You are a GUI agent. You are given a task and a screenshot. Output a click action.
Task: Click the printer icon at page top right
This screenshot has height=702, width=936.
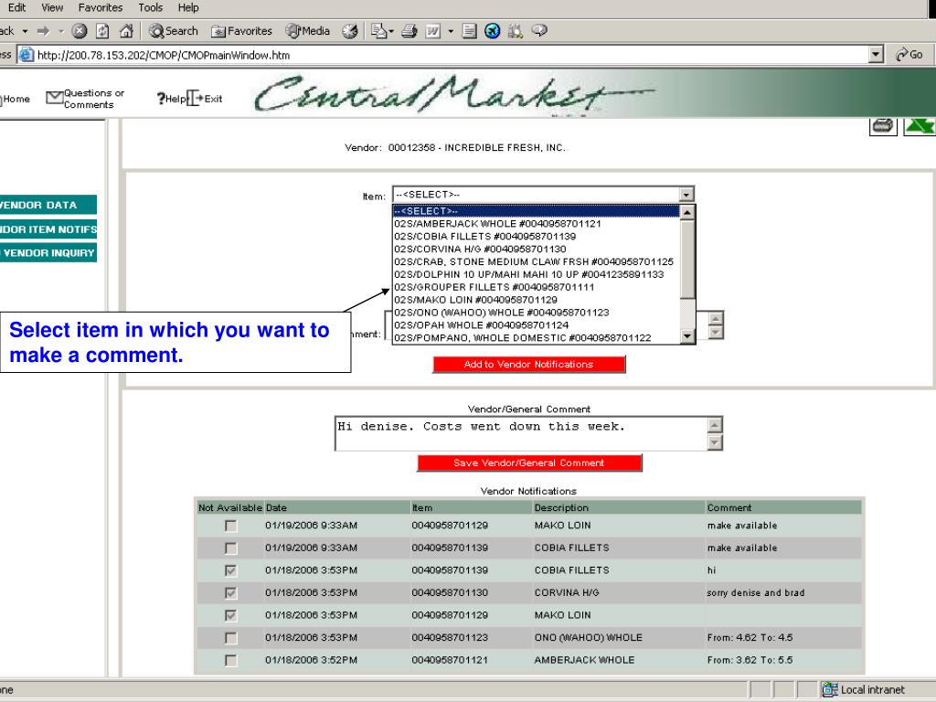(x=883, y=126)
